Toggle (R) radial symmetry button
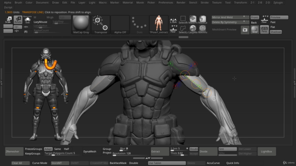 pos(26,32)
